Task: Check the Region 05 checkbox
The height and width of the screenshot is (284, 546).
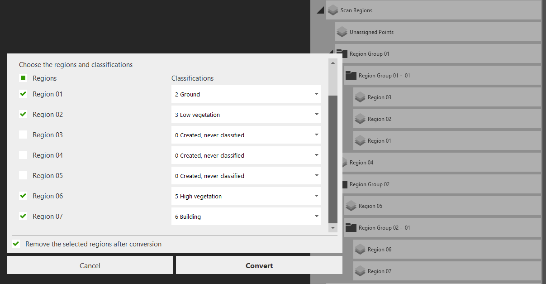Action: [x=23, y=175]
